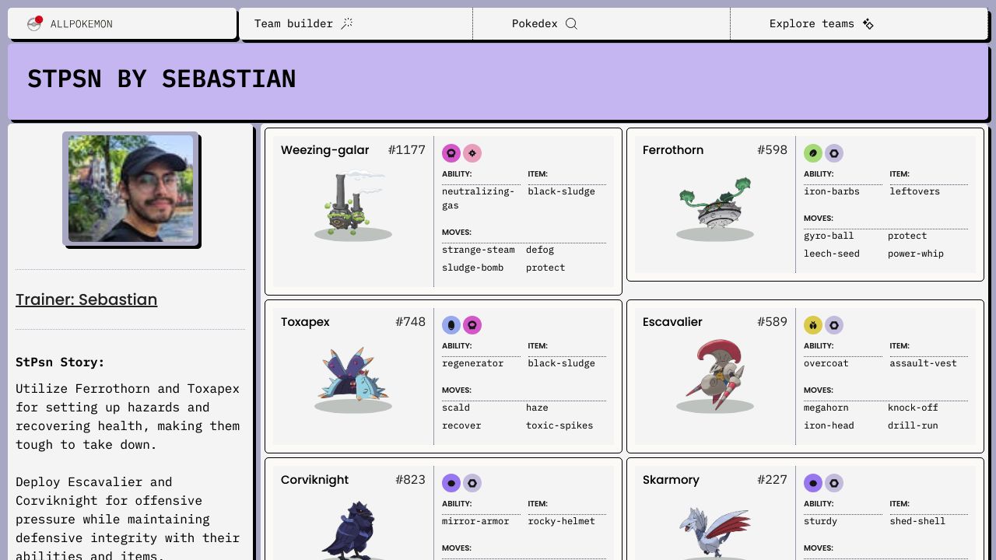Viewport: 996px width, 560px height.
Task: Click Ferrothorn's green grass type icon
Action: click(813, 153)
